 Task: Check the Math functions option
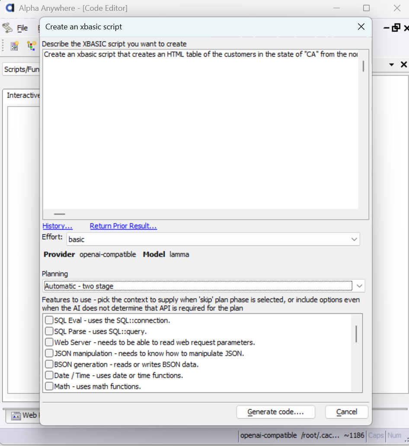point(49,386)
